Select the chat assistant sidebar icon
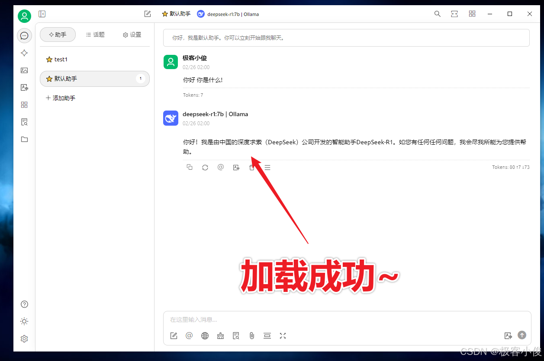The width and height of the screenshot is (544, 361). pos(24,35)
